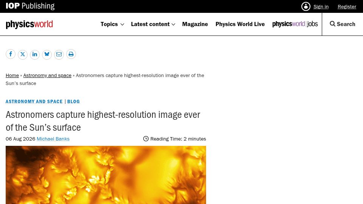The width and height of the screenshot is (363, 204).
Task: View author Michael Banks profile
Action: point(53,139)
